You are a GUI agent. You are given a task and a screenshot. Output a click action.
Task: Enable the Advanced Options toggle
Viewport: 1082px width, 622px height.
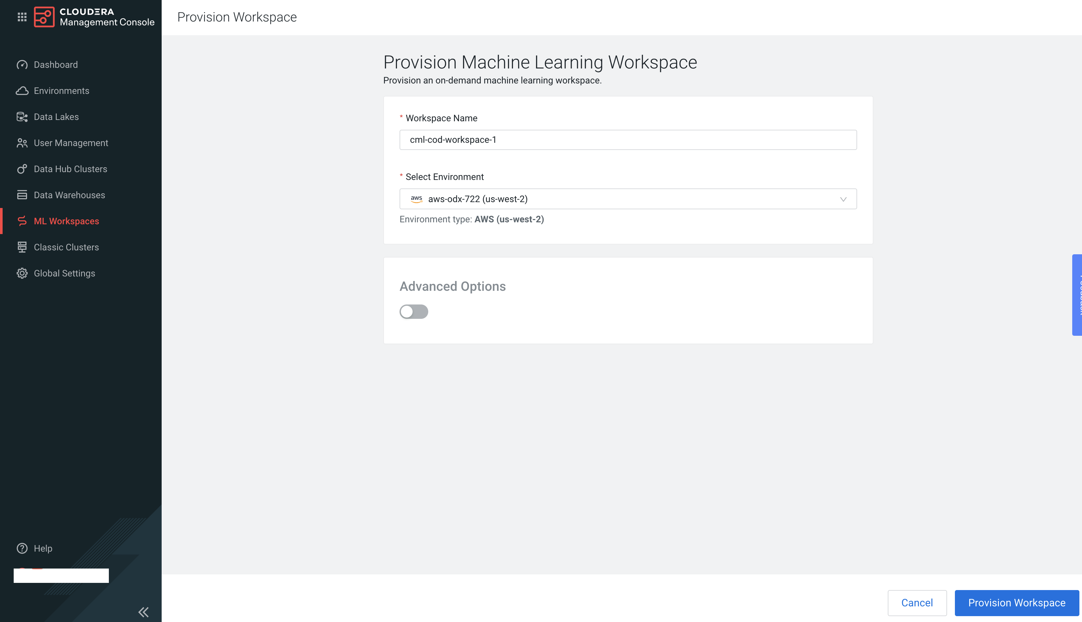pyautogui.click(x=413, y=311)
